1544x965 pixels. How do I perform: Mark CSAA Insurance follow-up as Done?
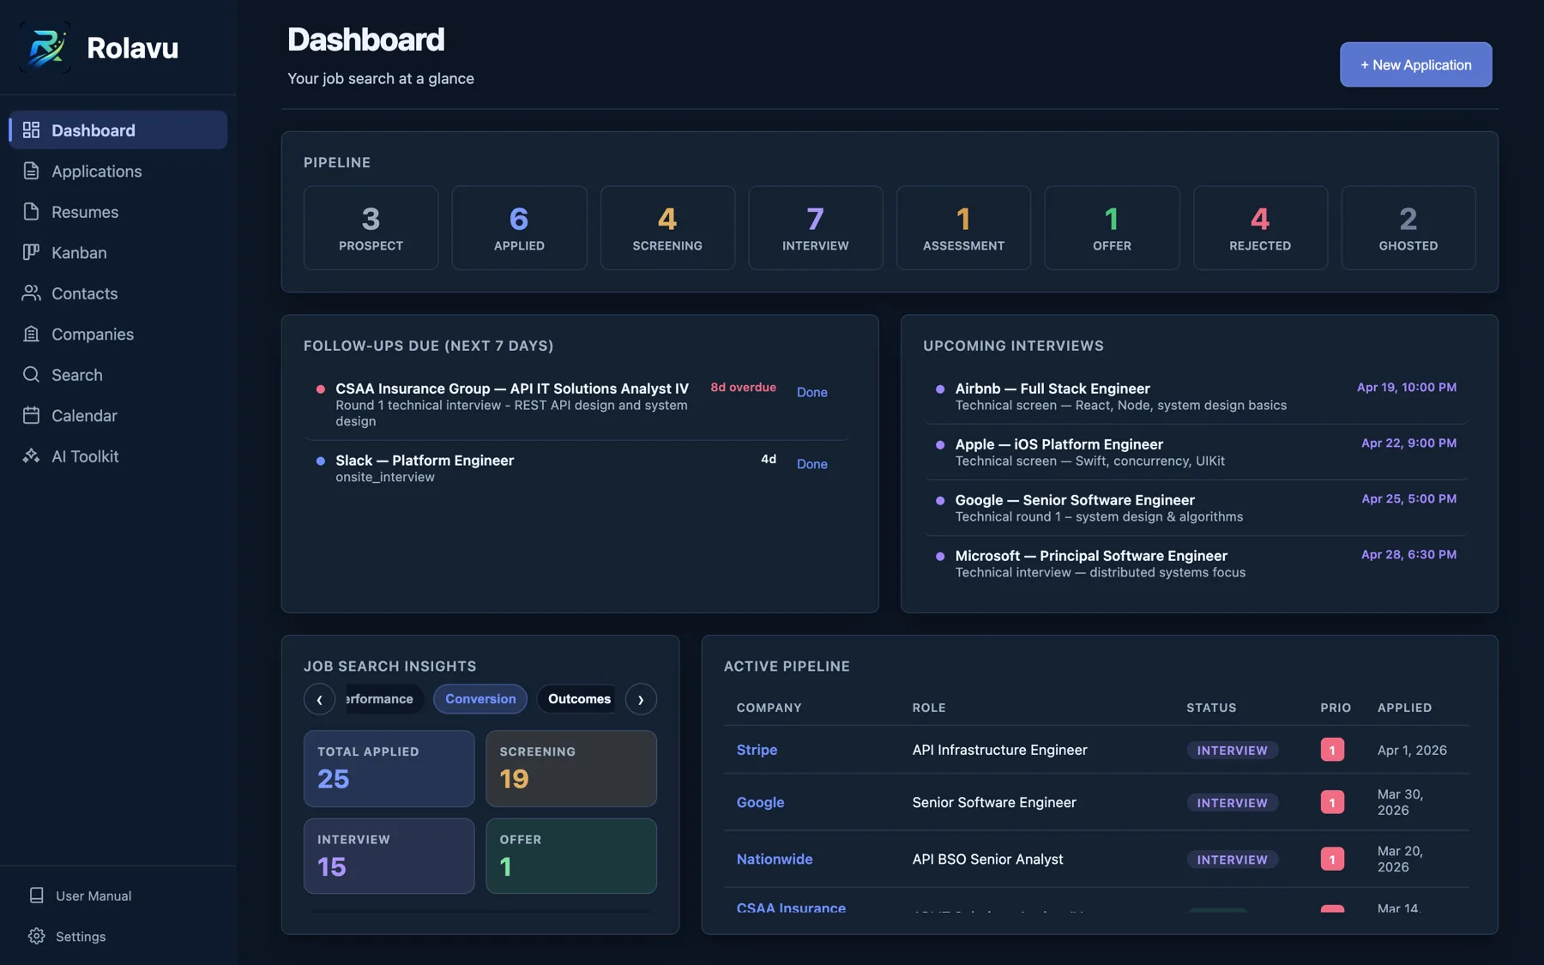click(811, 392)
